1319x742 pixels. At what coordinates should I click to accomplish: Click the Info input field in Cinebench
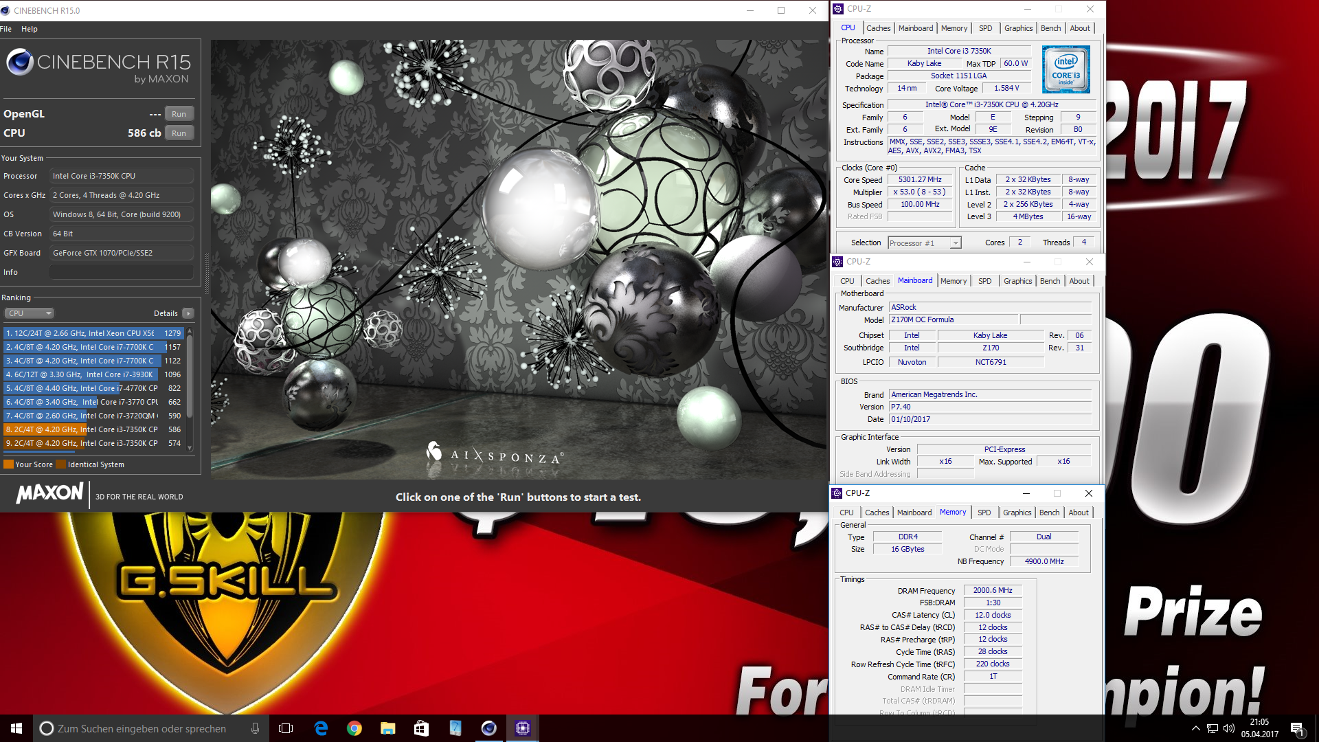[122, 272]
